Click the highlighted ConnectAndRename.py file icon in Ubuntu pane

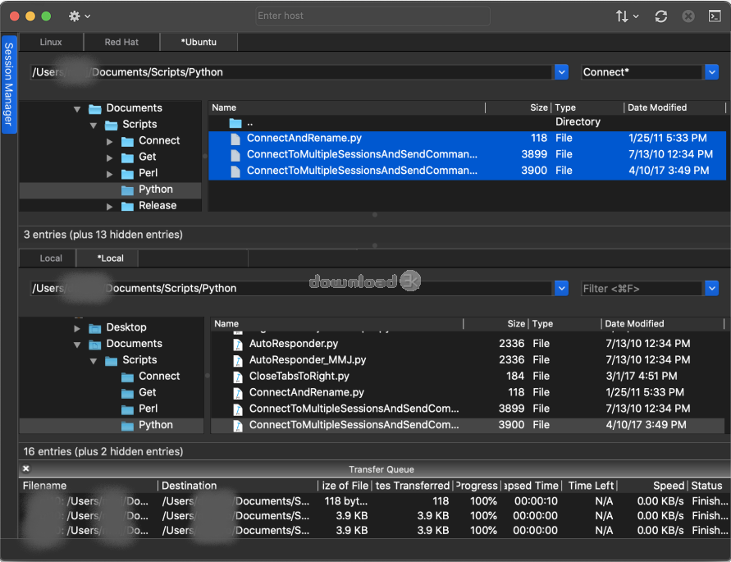235,139
